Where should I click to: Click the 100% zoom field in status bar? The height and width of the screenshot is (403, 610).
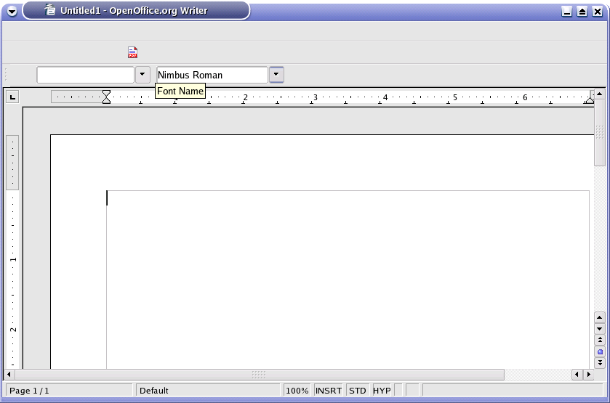(297, 391)
